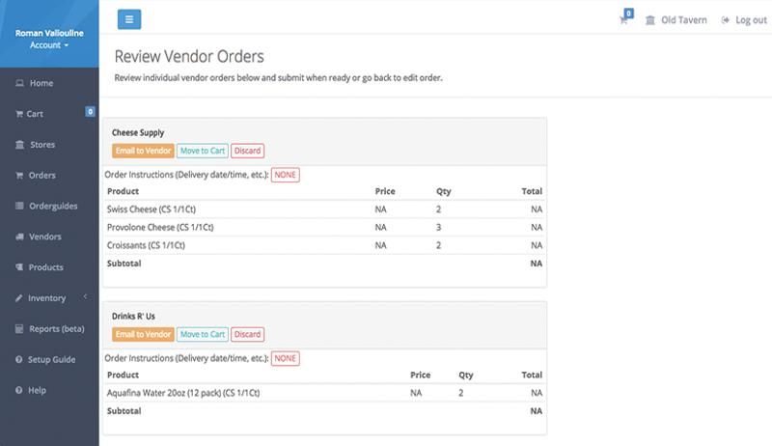The width and height of the screenshot is (772, 446).
Task: Click the Old Tavern store link
Action: (x=675, y=20)
